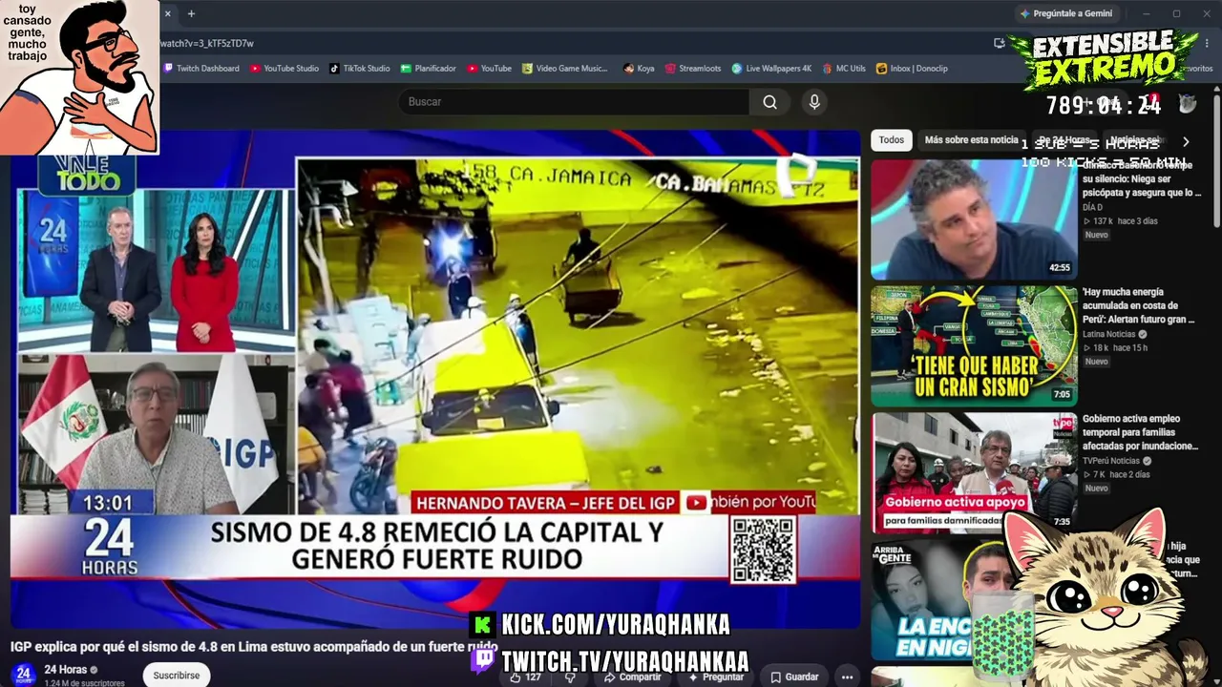Image resolution: width=1222 pixels, height=687 pixels.
Task: Open the 24 Horas channel name link
Action: coord(65,670)
